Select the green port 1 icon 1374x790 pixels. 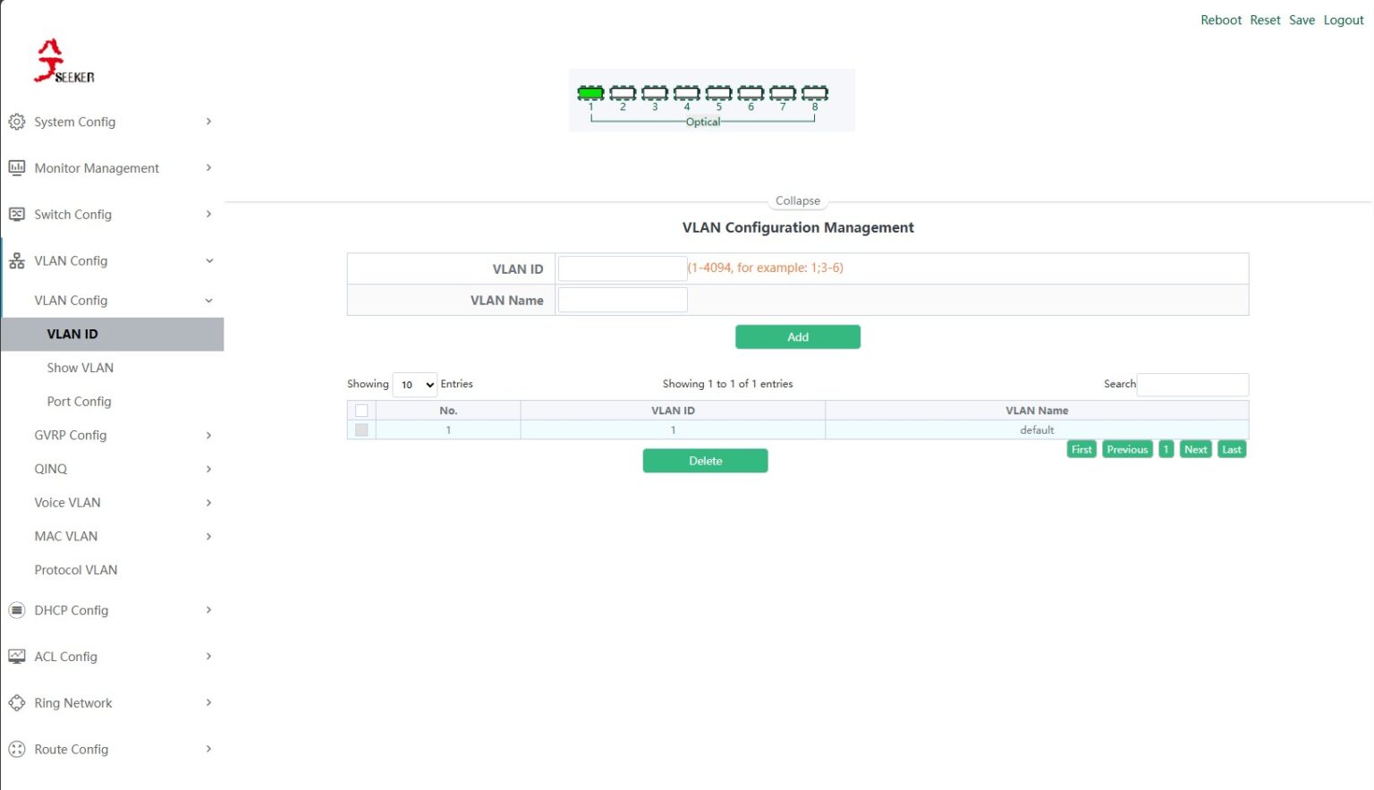coord(590,92)
